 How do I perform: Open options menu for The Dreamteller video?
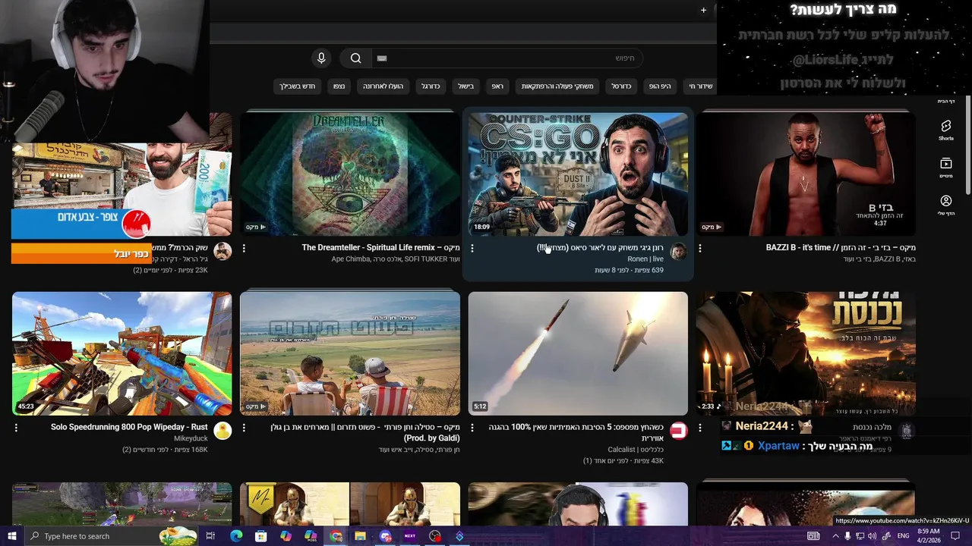pyautogui.click(x=244, y=248)
